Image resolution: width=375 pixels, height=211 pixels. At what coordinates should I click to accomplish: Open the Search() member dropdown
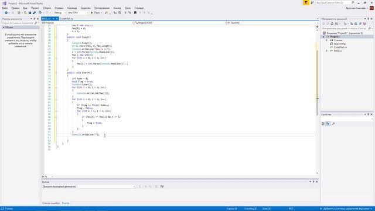point(272,23)
